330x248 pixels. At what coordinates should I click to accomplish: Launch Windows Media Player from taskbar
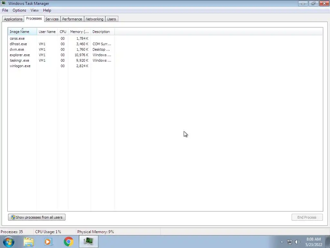click(48, 242)
